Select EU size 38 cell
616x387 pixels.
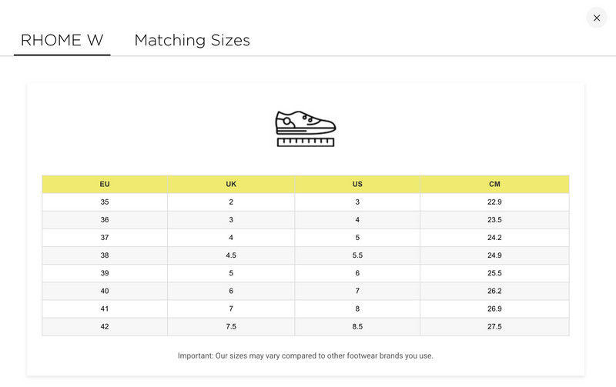pos(105,255)
